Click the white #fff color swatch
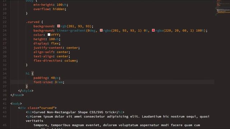Viewport: 230px width, 129px height. (x=49, y=35)
